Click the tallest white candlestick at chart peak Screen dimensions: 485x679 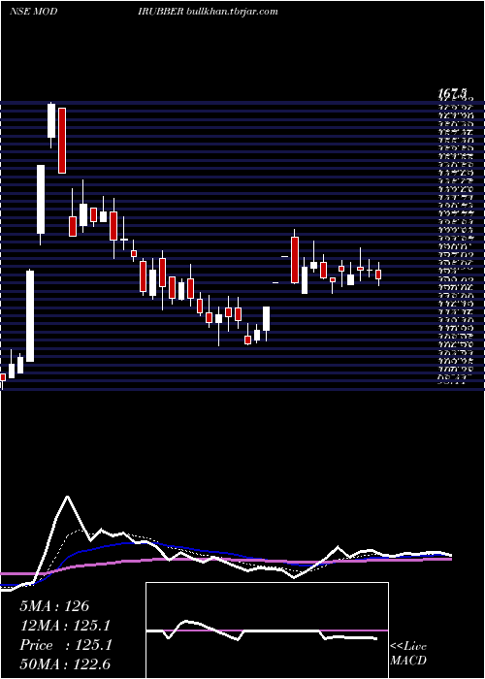click(x=51, y=121)
